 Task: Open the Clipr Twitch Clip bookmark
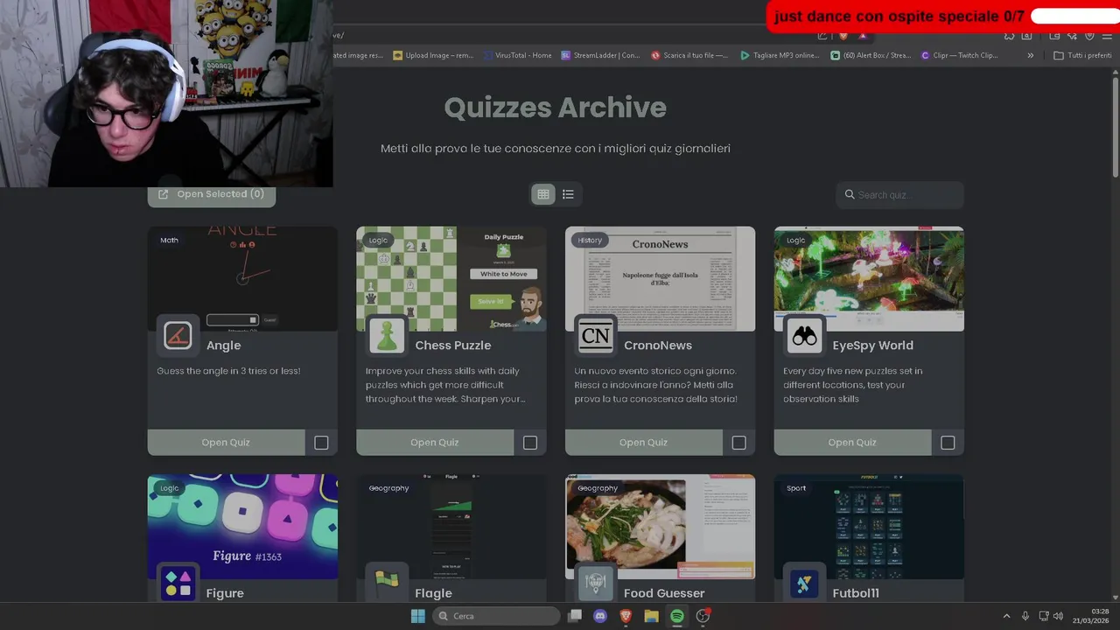(959, 55)
